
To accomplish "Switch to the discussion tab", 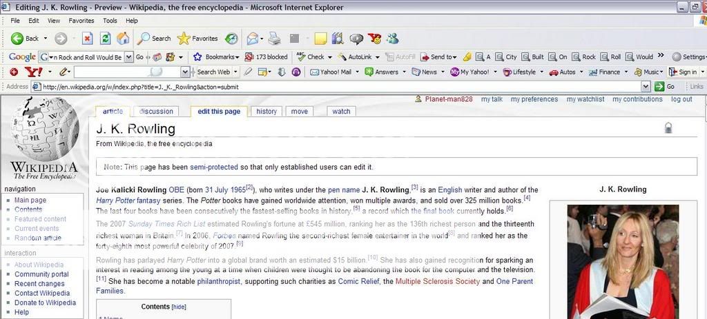I will click(156, 111).
